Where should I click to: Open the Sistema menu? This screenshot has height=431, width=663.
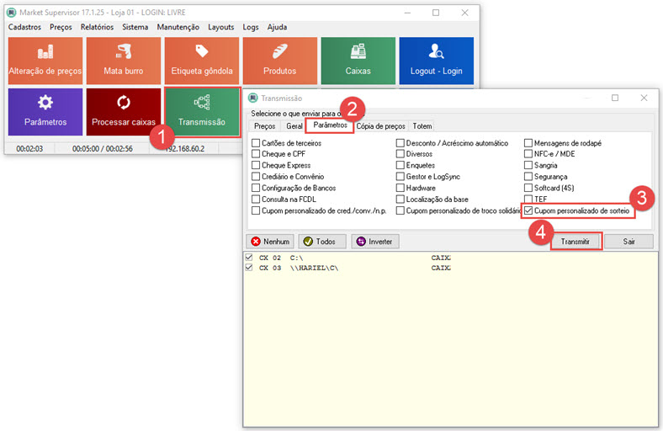pyautogui.click(x=135, y=27)
